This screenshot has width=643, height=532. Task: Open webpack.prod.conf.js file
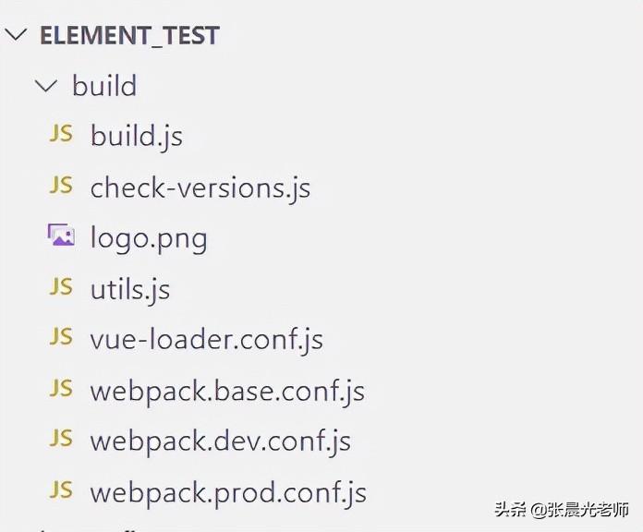point(228,492)
